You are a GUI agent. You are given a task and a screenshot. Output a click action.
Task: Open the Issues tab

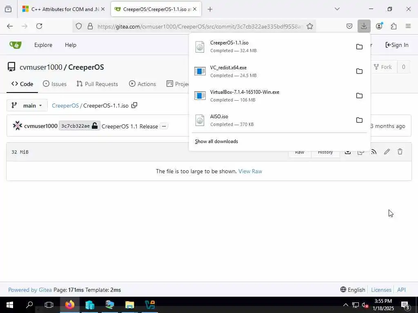point(55,84)
